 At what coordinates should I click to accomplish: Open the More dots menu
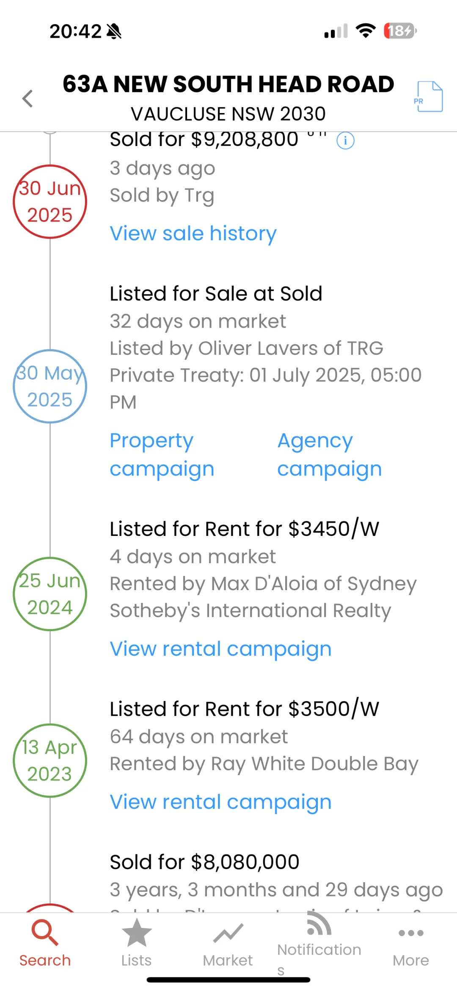click(x=411, y=933)
